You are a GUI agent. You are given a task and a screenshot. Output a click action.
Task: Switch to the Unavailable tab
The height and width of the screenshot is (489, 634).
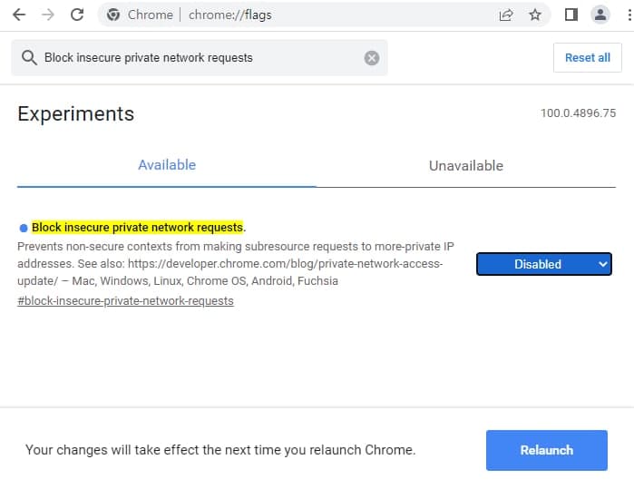(466, 166)
